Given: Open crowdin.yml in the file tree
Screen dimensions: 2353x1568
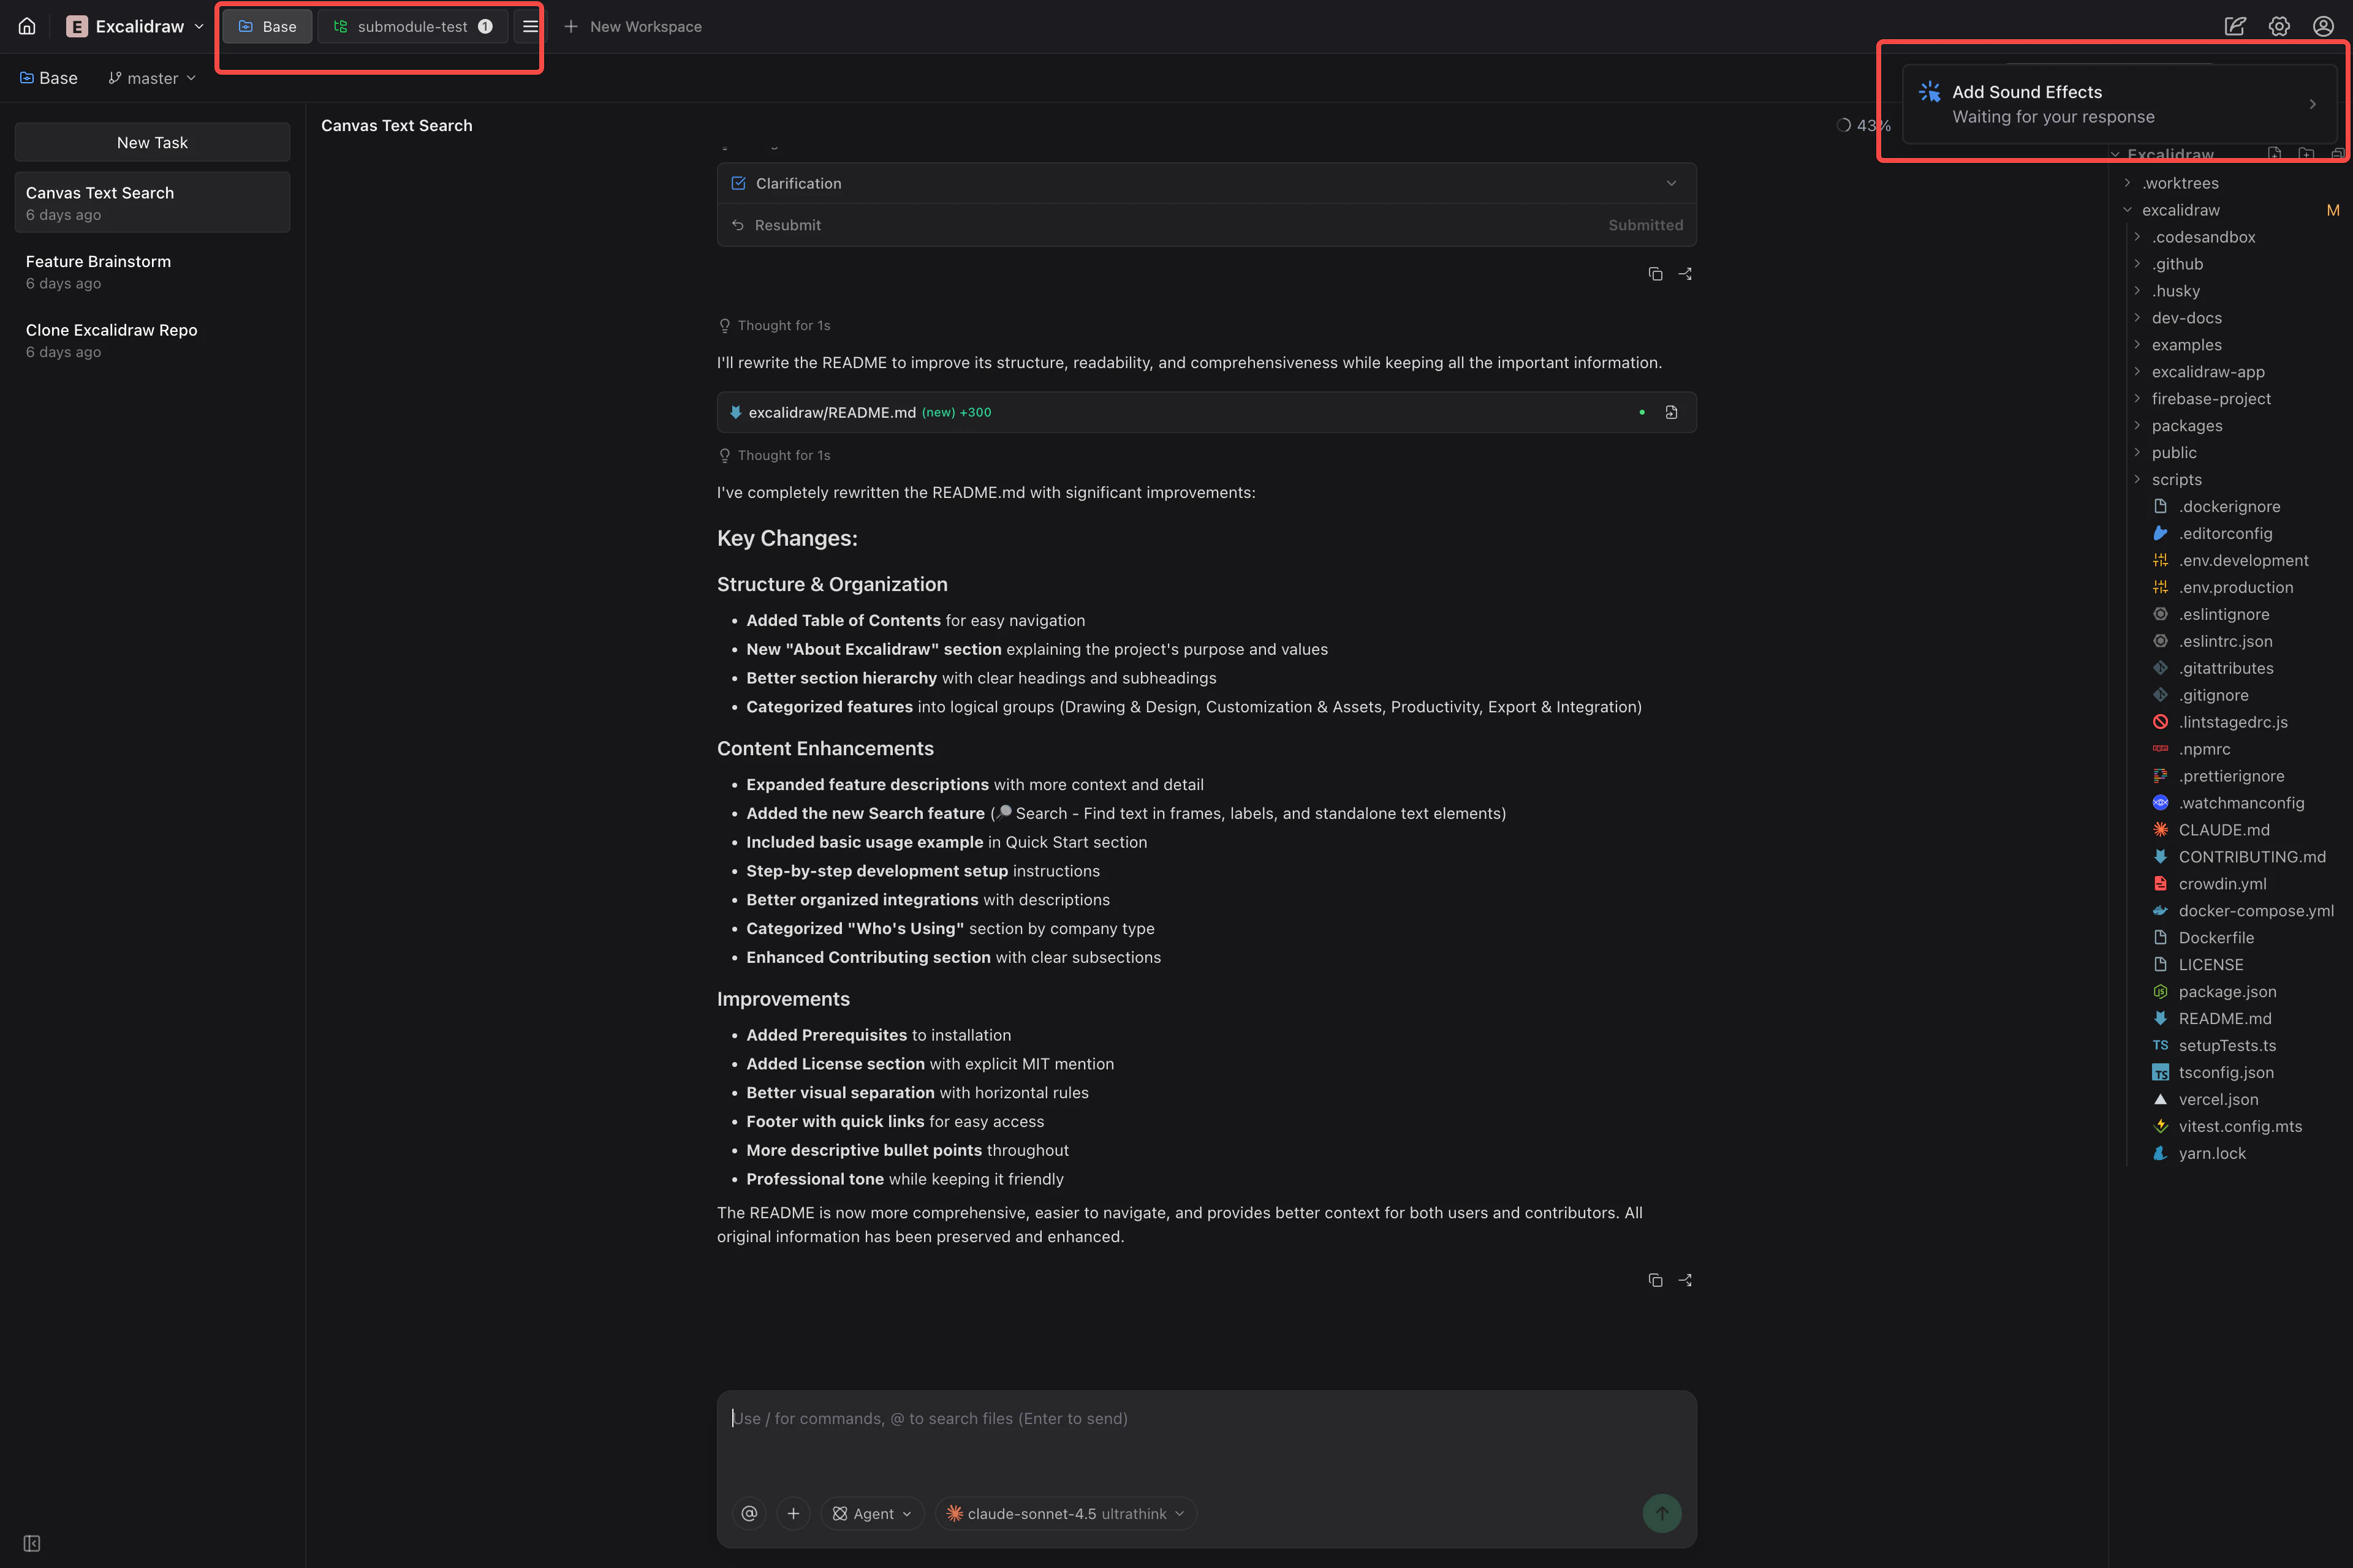Looking at the screenshot, I should 2222,883.
